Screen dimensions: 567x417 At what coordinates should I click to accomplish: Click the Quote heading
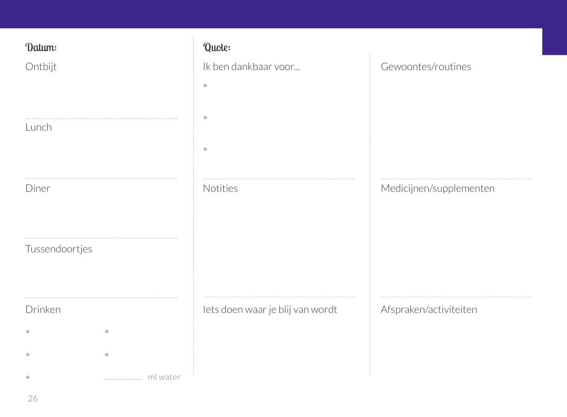pos(216,47)
